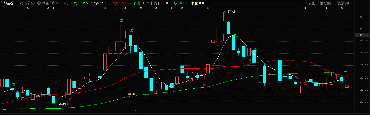Image resolution: width=370 pixels, height=115 pixels.
Task: Click the 首阳:0.00 readout
Action: [x=161, y=3]
